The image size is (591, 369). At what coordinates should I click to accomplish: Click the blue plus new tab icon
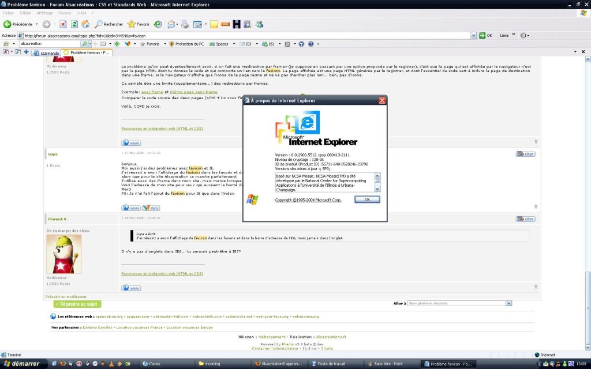pyautogui.click(x=27, y=52)
